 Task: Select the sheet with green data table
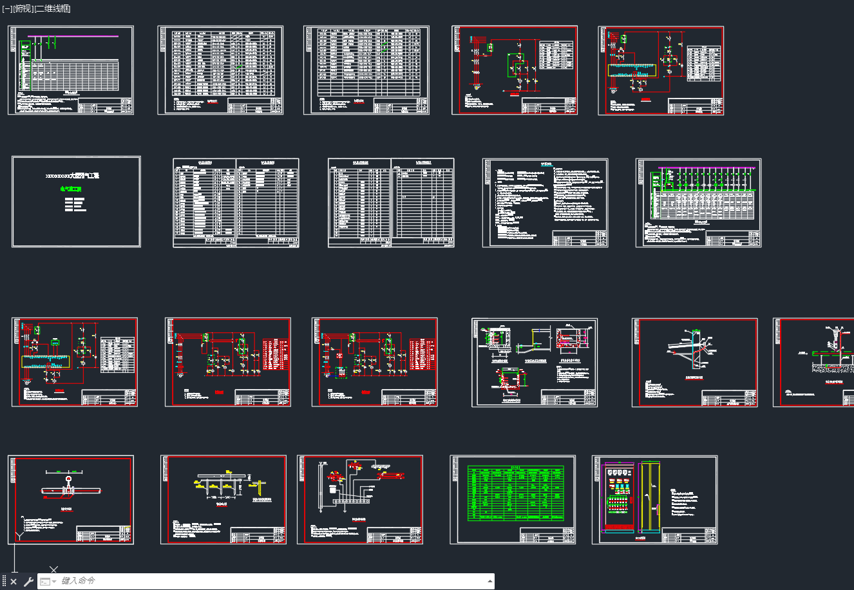click(x=513, y=500)
